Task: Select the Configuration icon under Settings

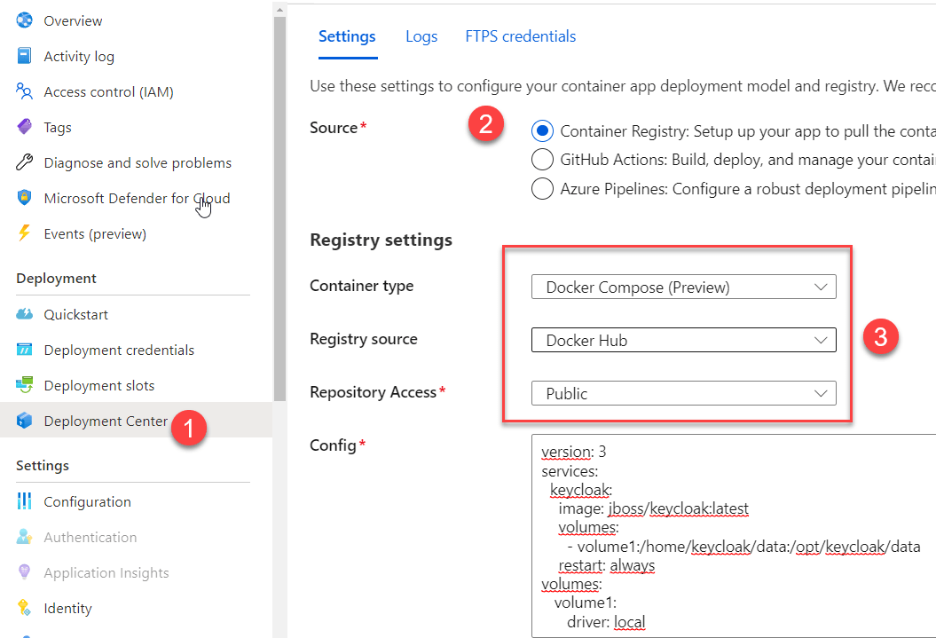Action: coord(25,501)
